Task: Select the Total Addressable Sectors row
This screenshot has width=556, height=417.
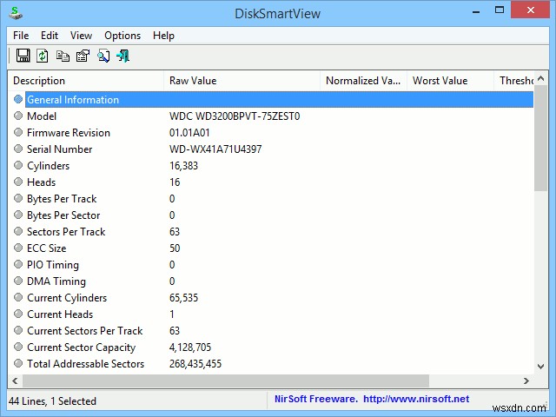Action: coord(271,363)
